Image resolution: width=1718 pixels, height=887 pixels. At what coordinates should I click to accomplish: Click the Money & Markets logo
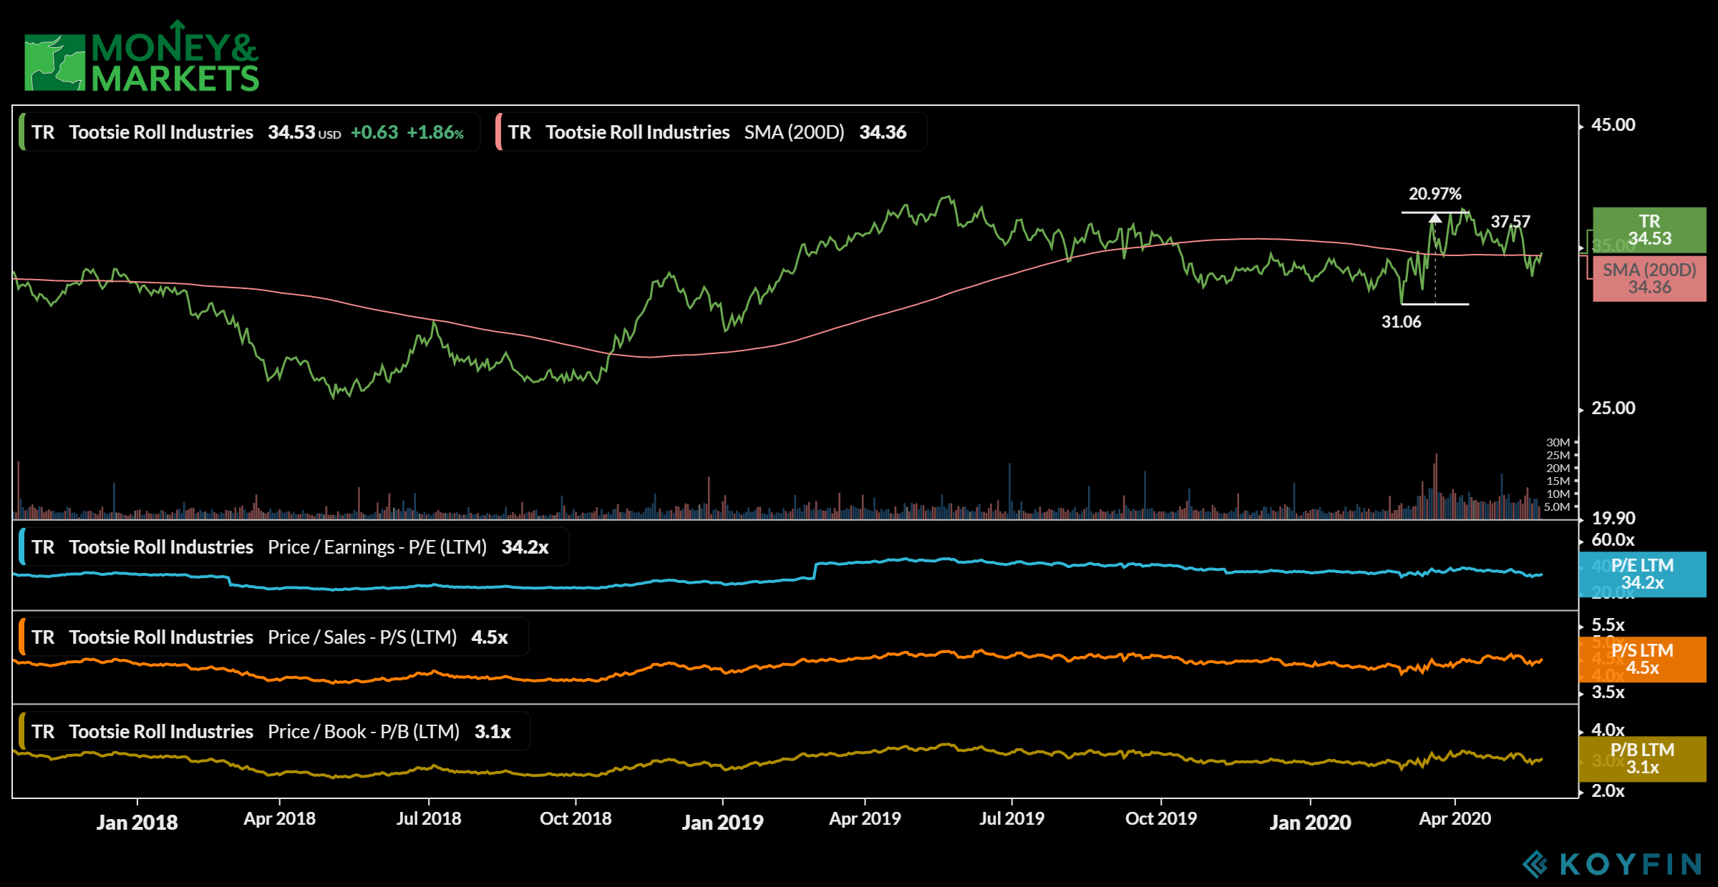[141, 57]
